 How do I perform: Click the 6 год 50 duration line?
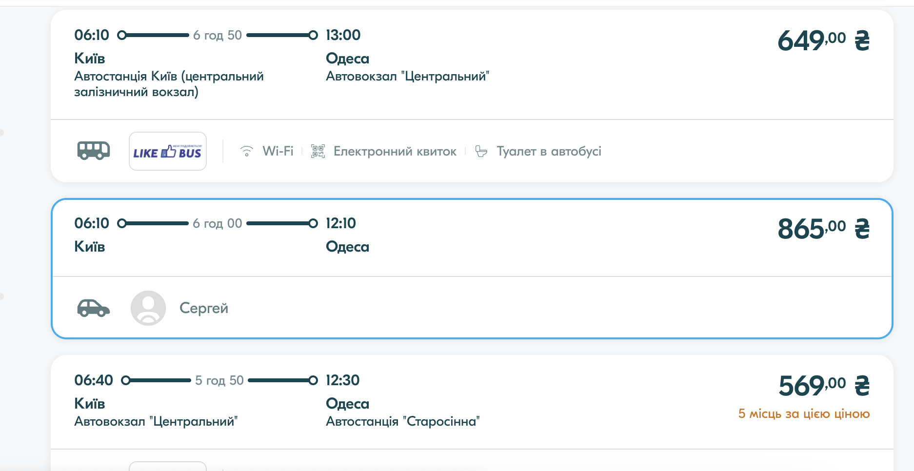pos(218,35)
